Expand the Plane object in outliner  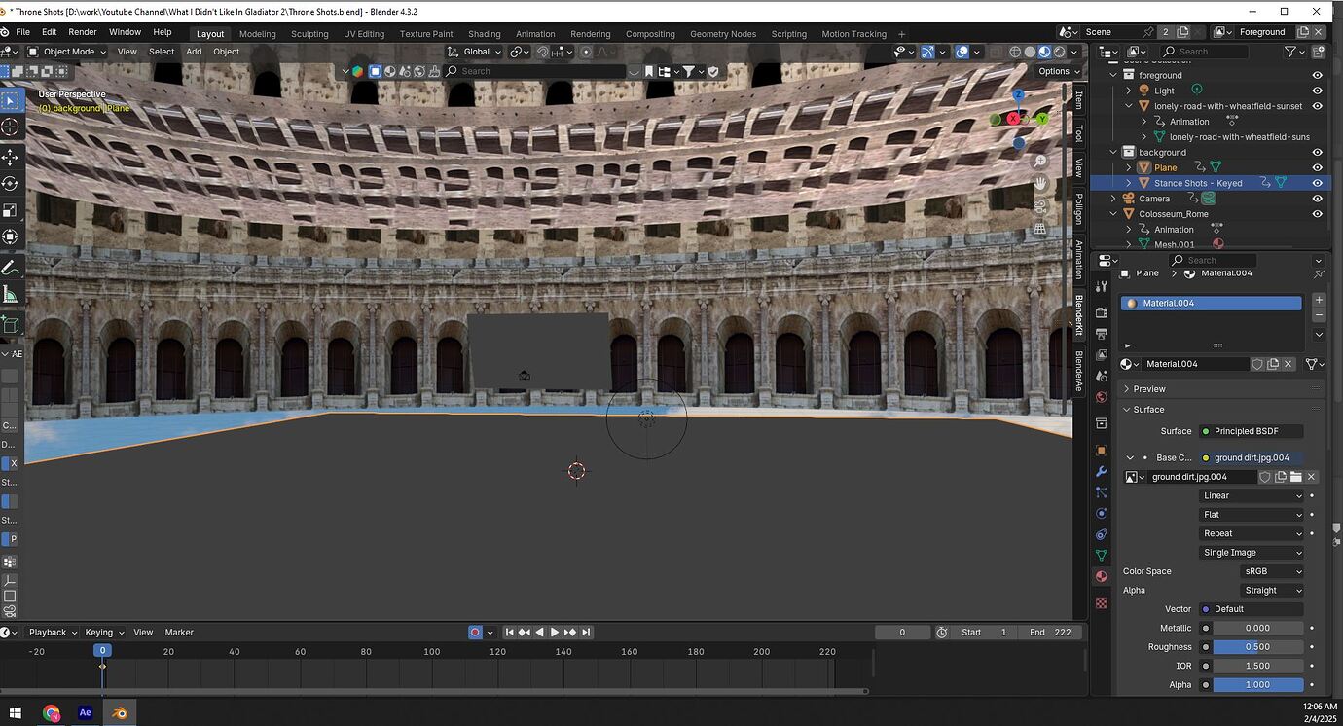pos(1129,167)
